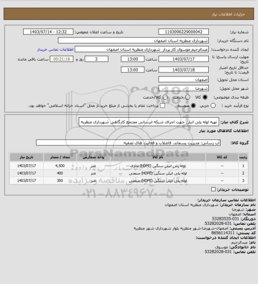
Task: Select the متوسط purchase type radio
Action: 193,106
